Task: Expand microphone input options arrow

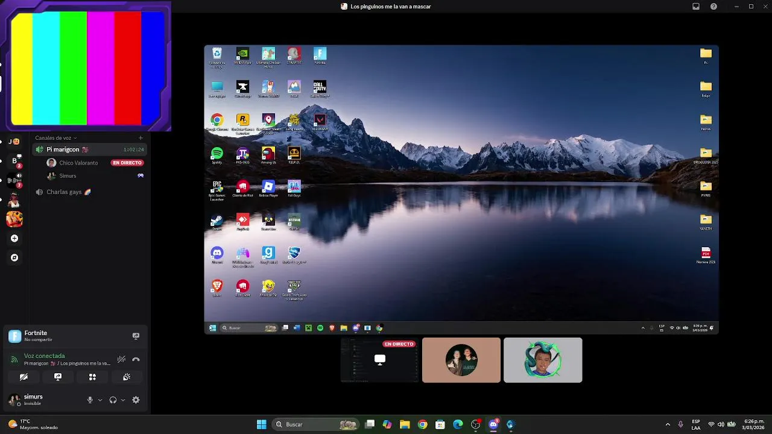Action: click(x=100, y=400)
